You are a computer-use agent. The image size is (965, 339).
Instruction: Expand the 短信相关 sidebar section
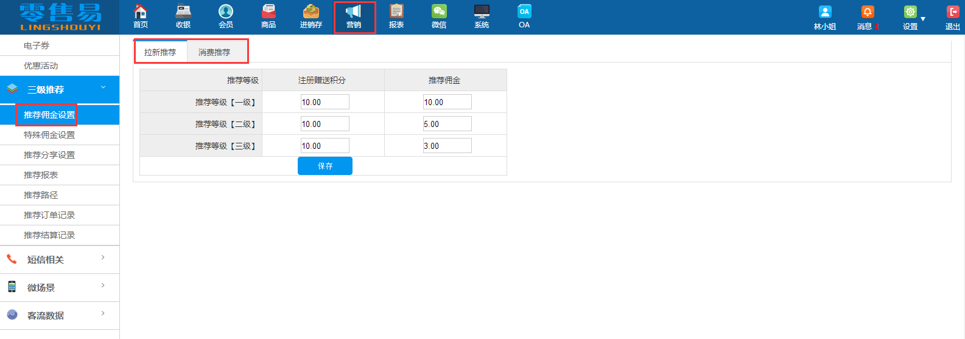pos(60,259)
